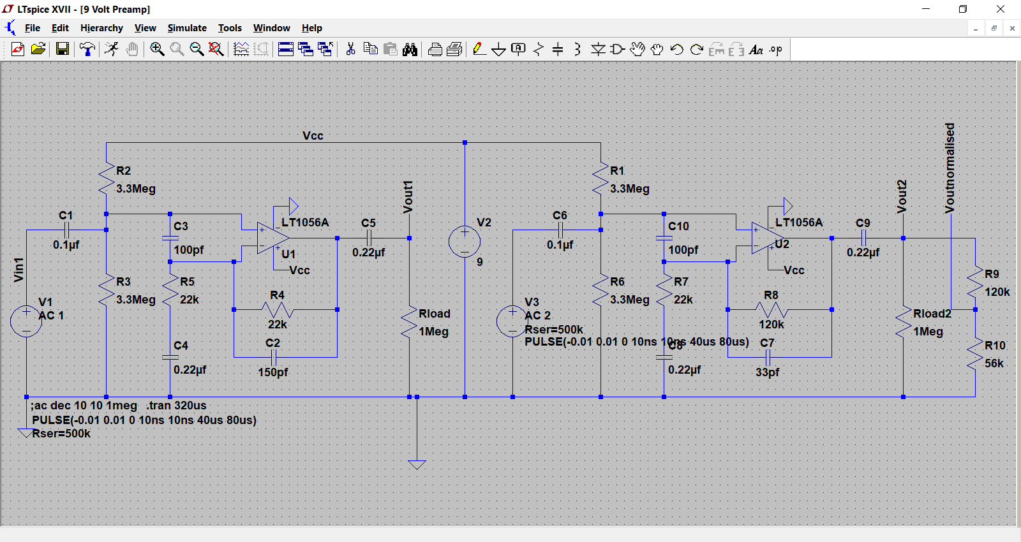Click the Undo arrow icon
The width and height of the screenshot is (1021, 542).
click(677, 49)
